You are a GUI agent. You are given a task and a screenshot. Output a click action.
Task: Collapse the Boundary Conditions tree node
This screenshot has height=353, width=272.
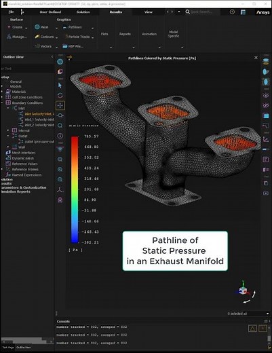2,103
